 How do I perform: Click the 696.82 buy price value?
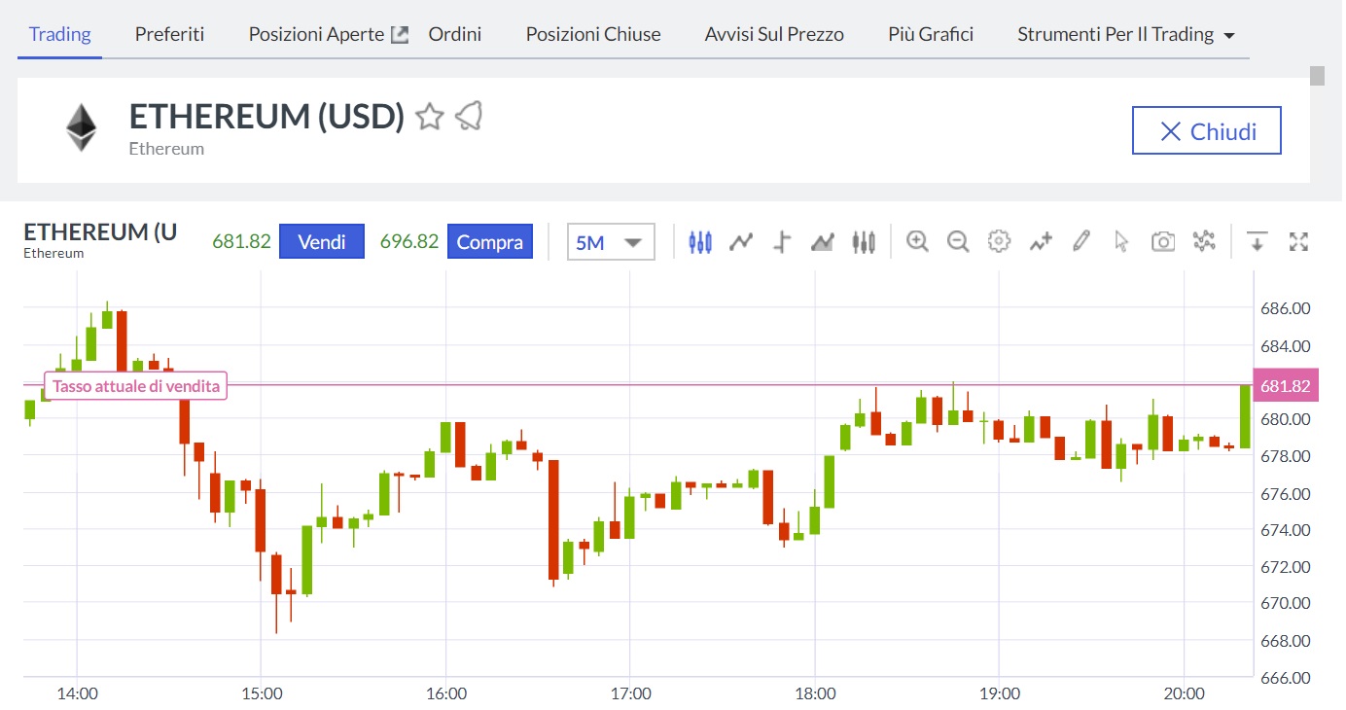tap(409, 241)
